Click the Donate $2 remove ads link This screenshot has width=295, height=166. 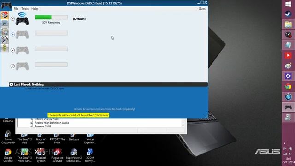(104, 109)
